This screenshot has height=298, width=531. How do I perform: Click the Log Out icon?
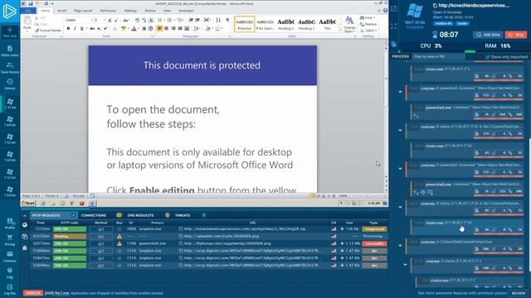10,289
